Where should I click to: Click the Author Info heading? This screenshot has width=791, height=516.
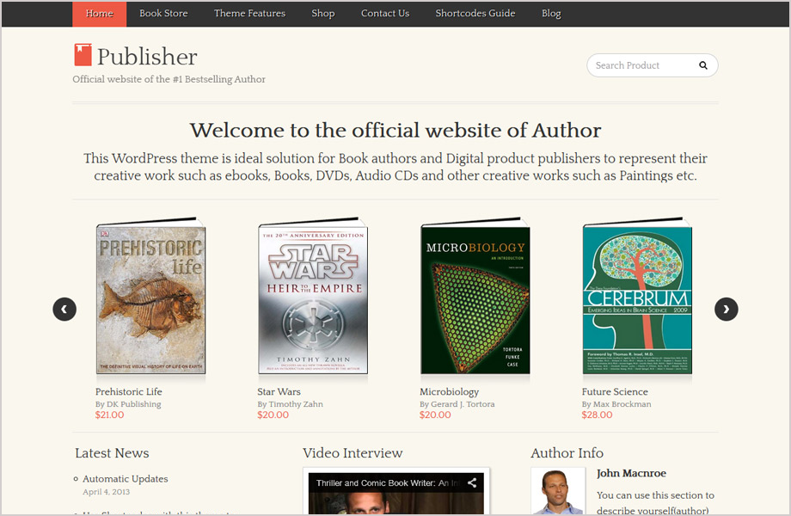tap(567, 453)
